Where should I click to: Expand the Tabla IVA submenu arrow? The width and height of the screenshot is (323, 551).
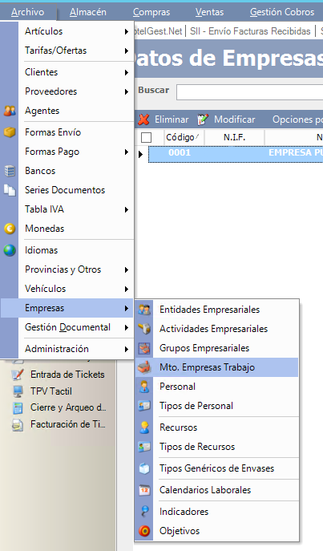(x=127, y=210)
